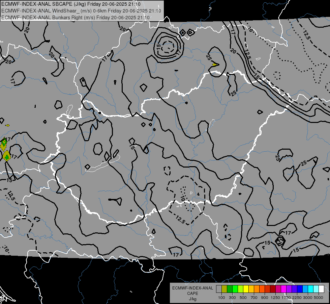
Task: Pick the purple swatch right of 1750 tick
Action: tap(289, 289)
